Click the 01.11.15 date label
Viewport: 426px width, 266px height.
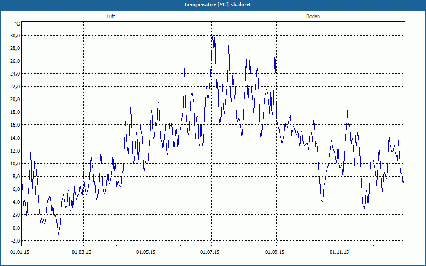click(339, 252)
